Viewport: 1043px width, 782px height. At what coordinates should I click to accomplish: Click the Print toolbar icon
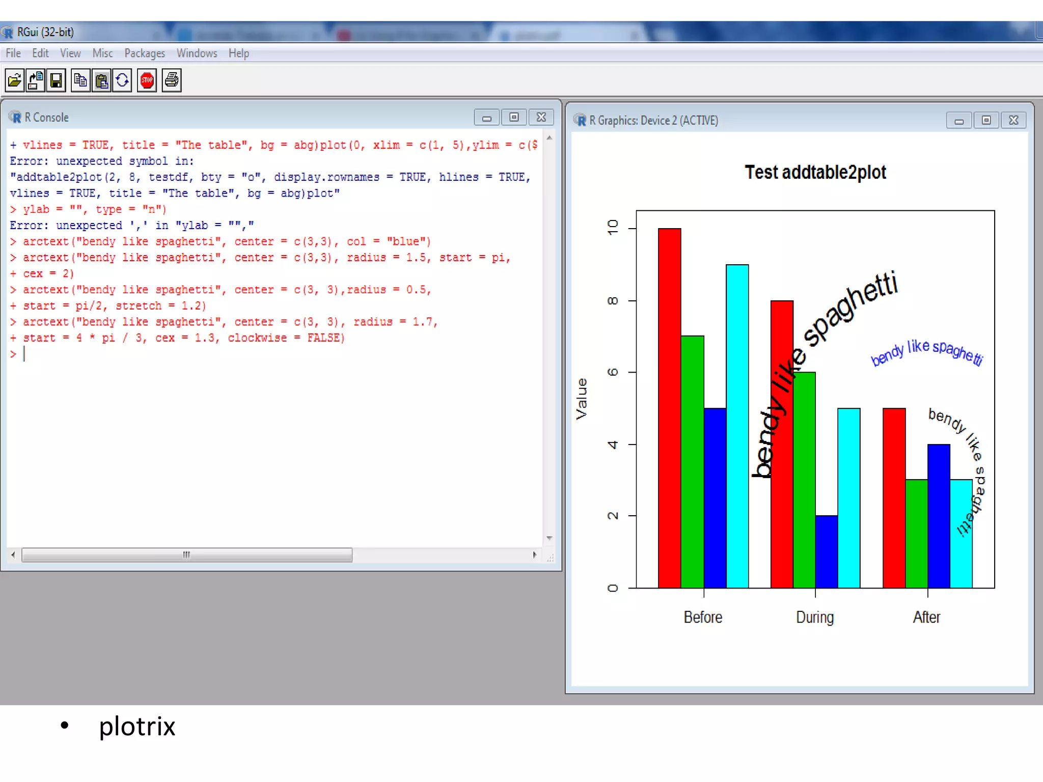172,80
